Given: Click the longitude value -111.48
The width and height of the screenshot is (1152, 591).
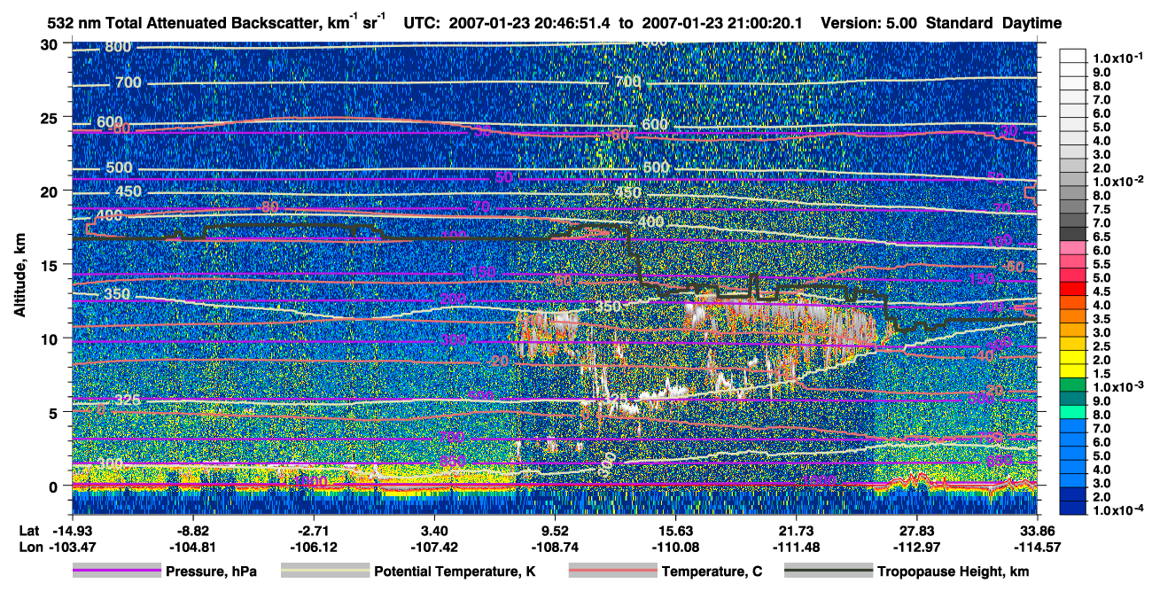Looking at the screenshot, I should click(796, 547).
